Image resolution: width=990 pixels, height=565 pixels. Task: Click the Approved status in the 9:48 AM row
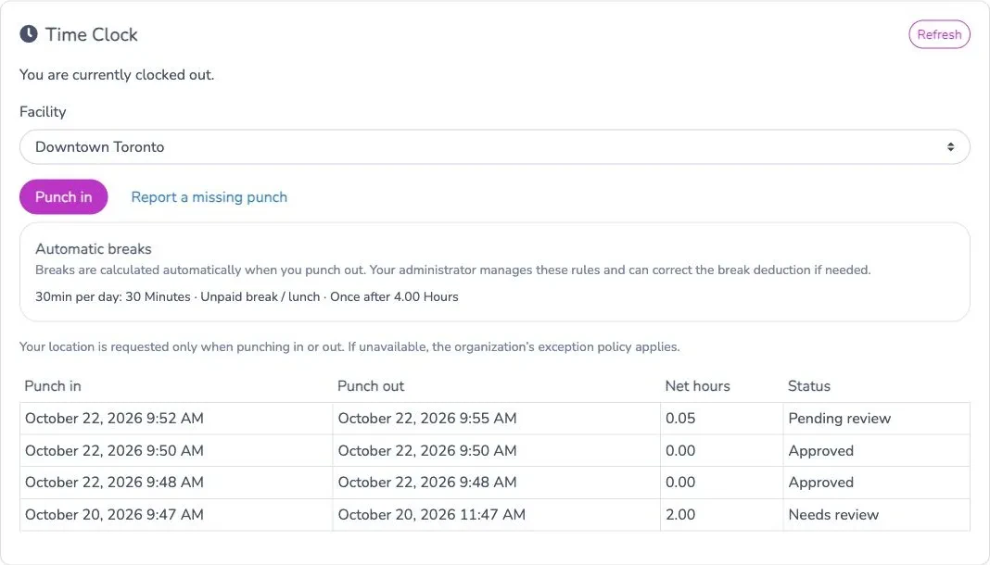[820, 483]
